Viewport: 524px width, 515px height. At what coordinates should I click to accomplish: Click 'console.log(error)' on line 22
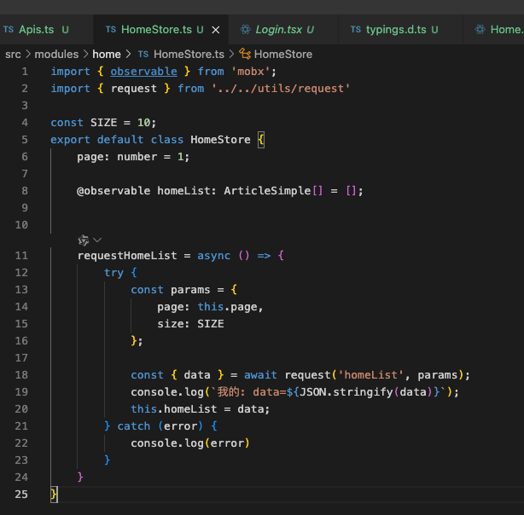pyautogui.click(x=190, y=443)
